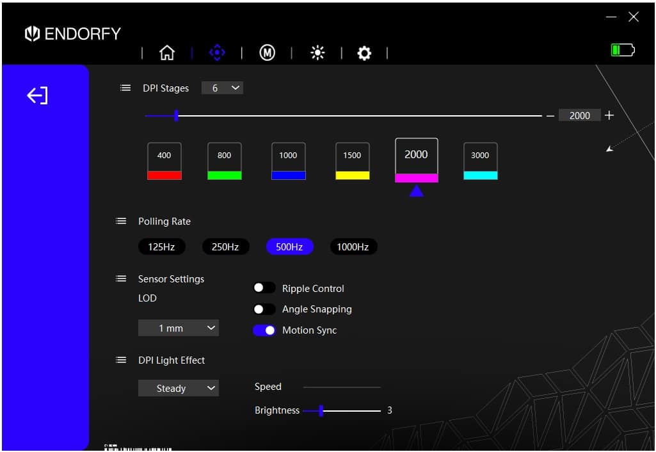
Task: Open the Home tab icon
Action: [x=166, y=53]
